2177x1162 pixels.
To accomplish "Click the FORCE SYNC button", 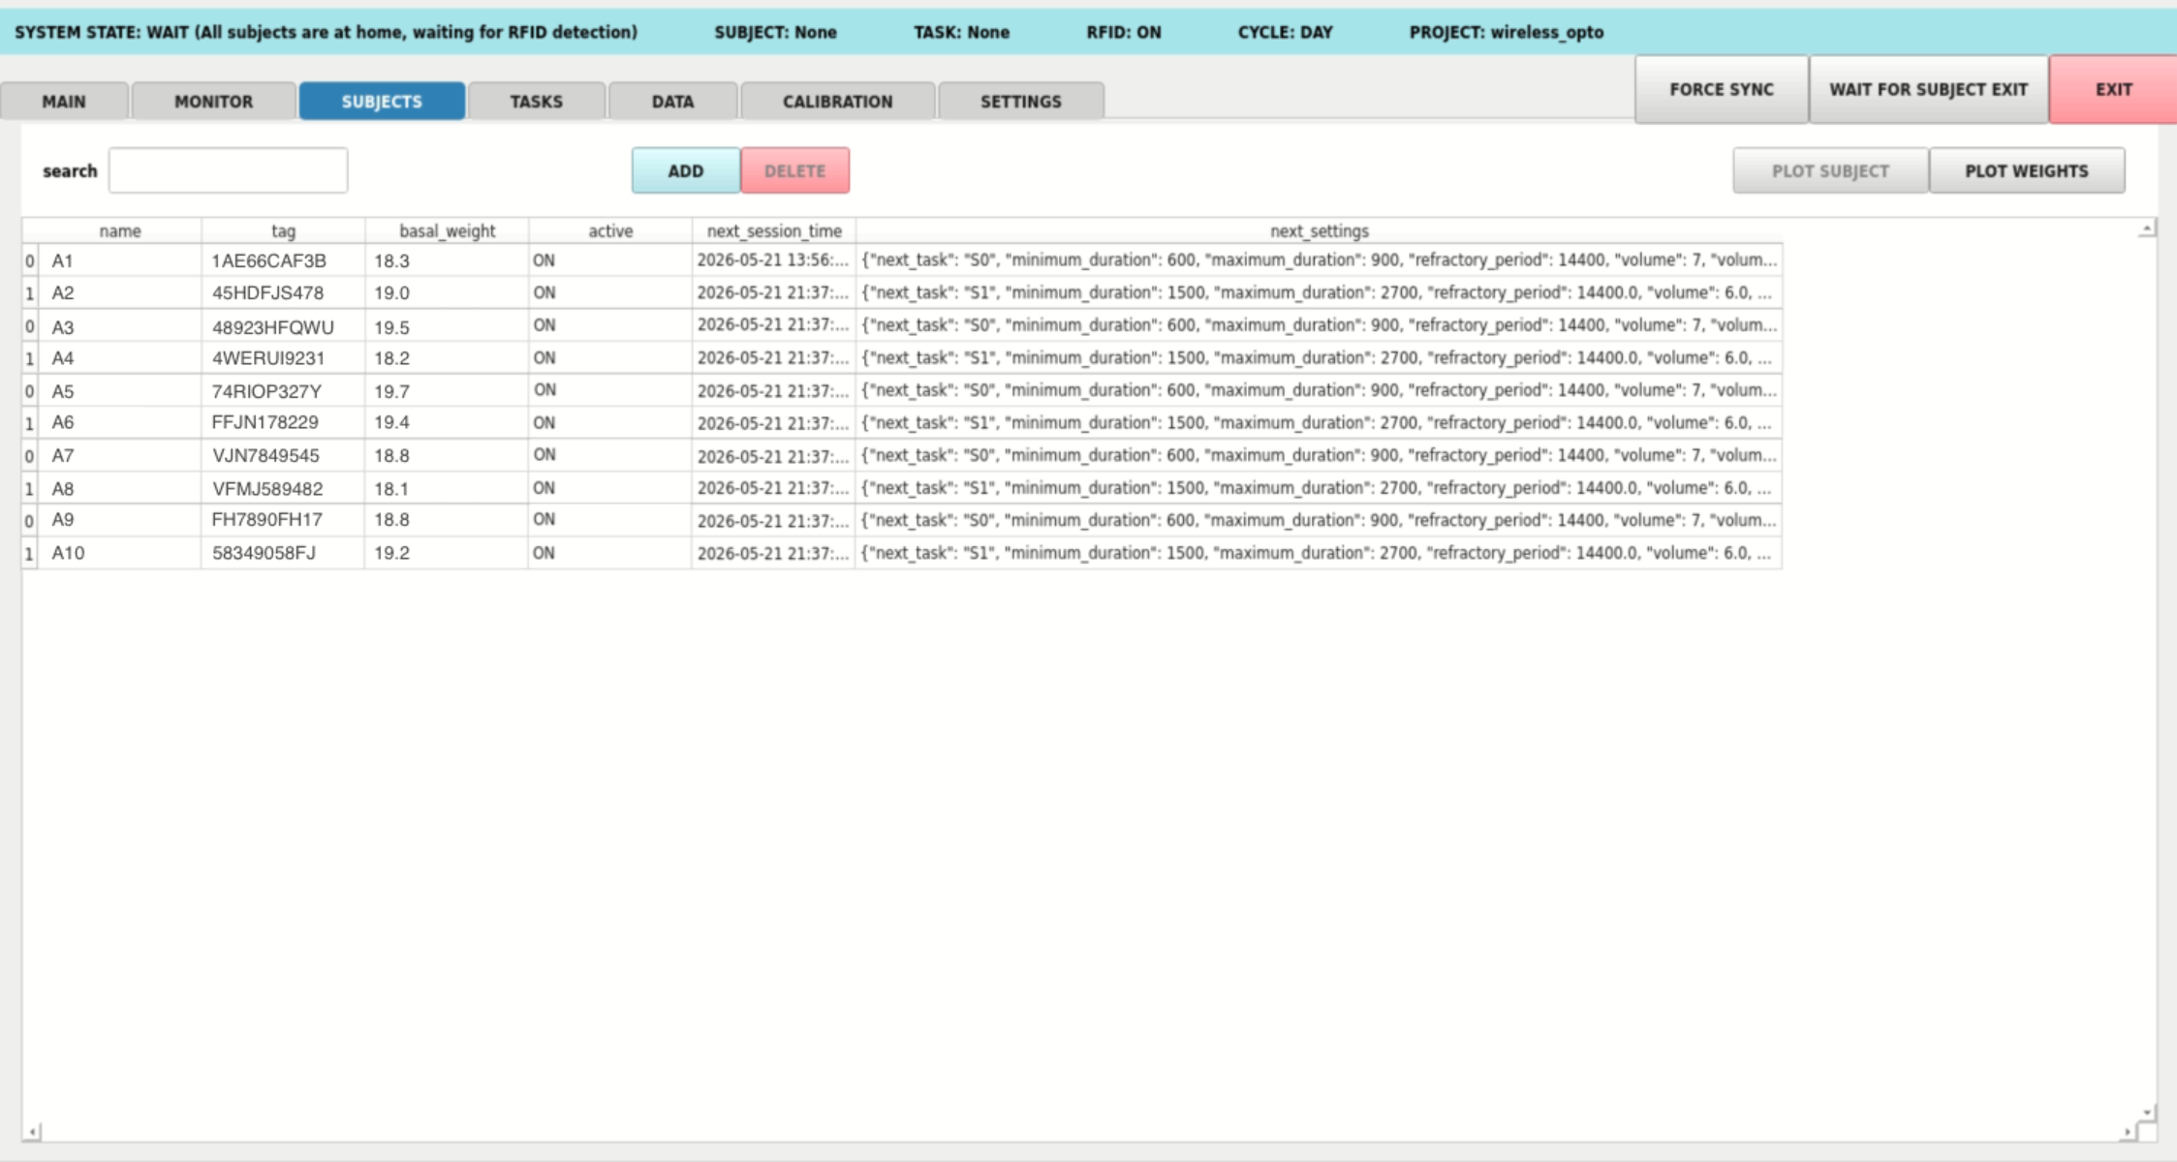I will (1721, 89).
